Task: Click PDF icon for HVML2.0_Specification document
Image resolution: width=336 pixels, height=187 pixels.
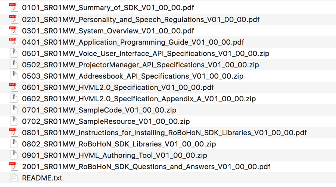Action: (x=13, y=87)
